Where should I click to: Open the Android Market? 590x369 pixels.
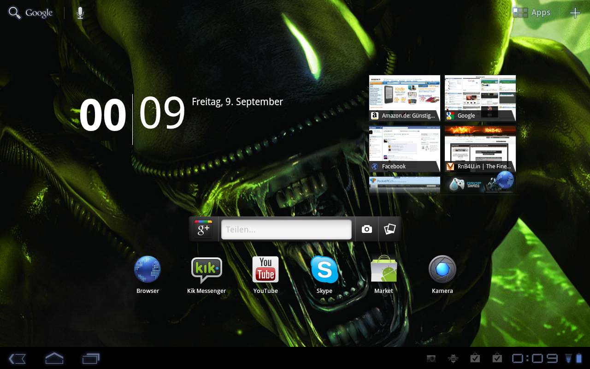point(383,275)
